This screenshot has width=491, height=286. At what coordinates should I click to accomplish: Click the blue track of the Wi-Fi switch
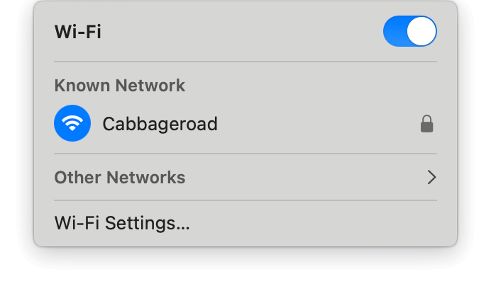coord(395,32)
